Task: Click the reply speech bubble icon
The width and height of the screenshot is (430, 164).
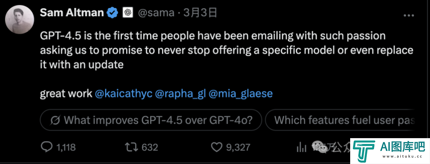Action: (x=47, y=148)
